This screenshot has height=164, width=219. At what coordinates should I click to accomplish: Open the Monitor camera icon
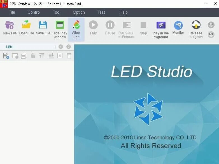pos(178,25)
